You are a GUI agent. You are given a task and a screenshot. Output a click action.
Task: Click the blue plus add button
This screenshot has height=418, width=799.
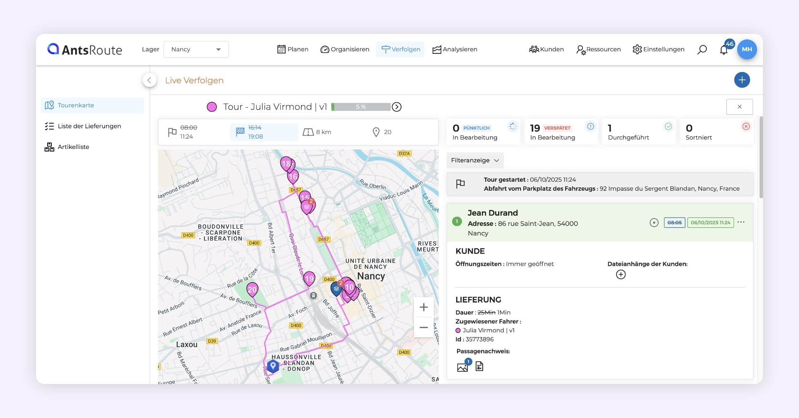tap(742, 80)
